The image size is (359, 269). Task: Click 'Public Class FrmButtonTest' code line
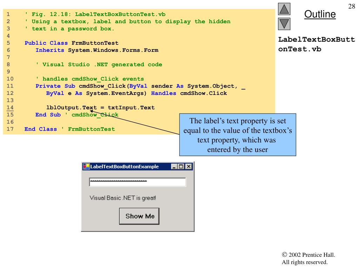tap(72, 43)
